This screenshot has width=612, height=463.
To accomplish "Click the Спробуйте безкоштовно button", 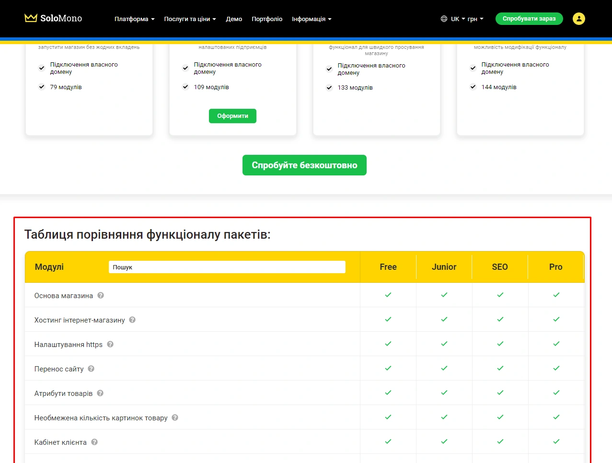I will coord(304,165).
